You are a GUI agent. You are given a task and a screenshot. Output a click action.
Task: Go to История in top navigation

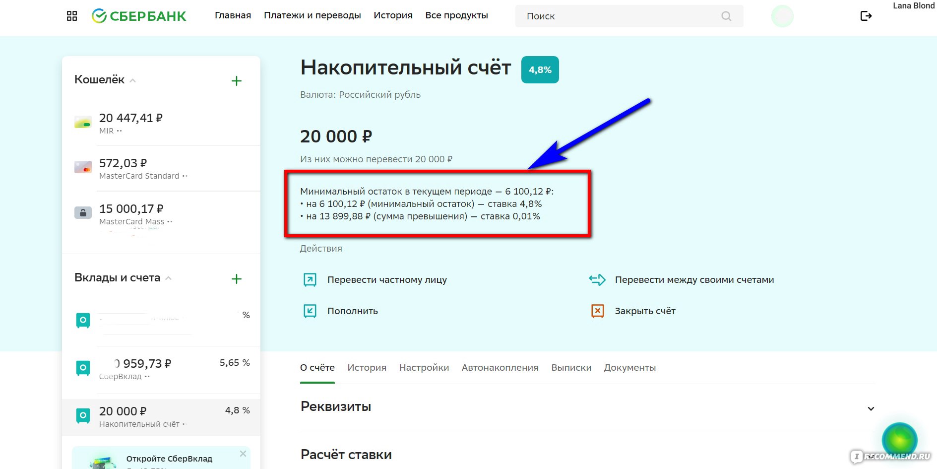[x=393, y=15]
